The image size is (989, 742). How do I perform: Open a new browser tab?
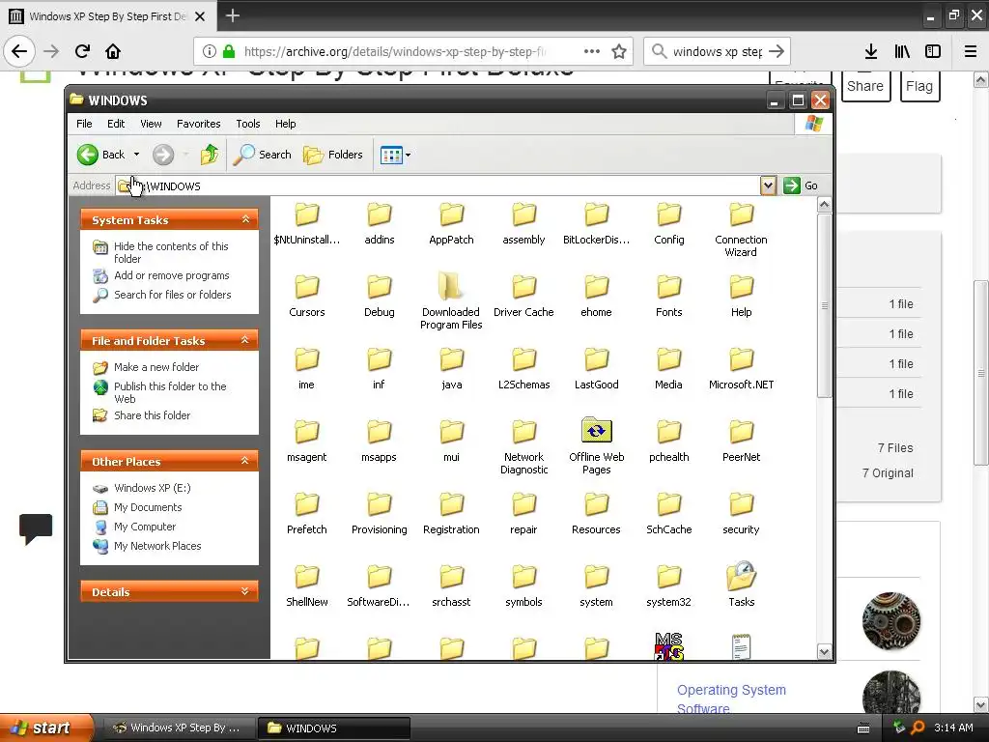(x=232, y=15)
